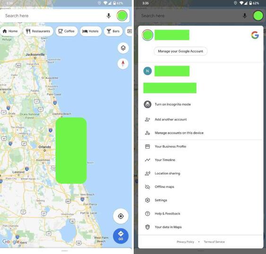The width and height of the screenshot is (266, 254).
Task: Open the Privacy Policy link
Action: coord(185,242)
